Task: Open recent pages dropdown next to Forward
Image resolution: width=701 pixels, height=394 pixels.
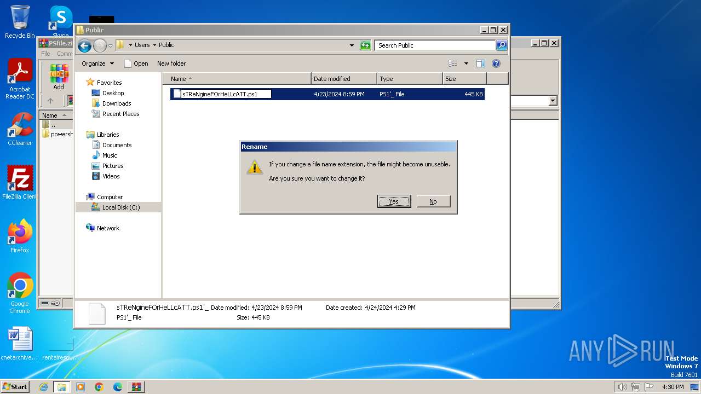Action: (110, 45)
